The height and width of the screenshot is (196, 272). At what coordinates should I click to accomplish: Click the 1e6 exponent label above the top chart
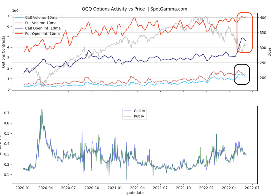[15, 10]
